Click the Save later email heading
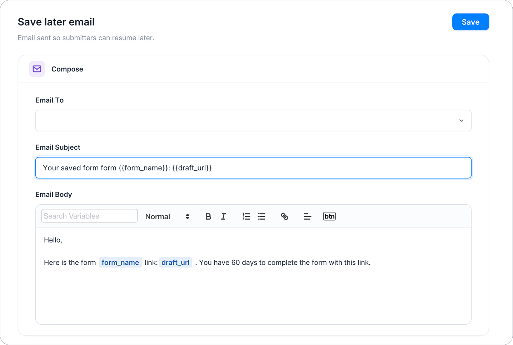This screenshot has height=345, width=513. click(x=56, y=22)
